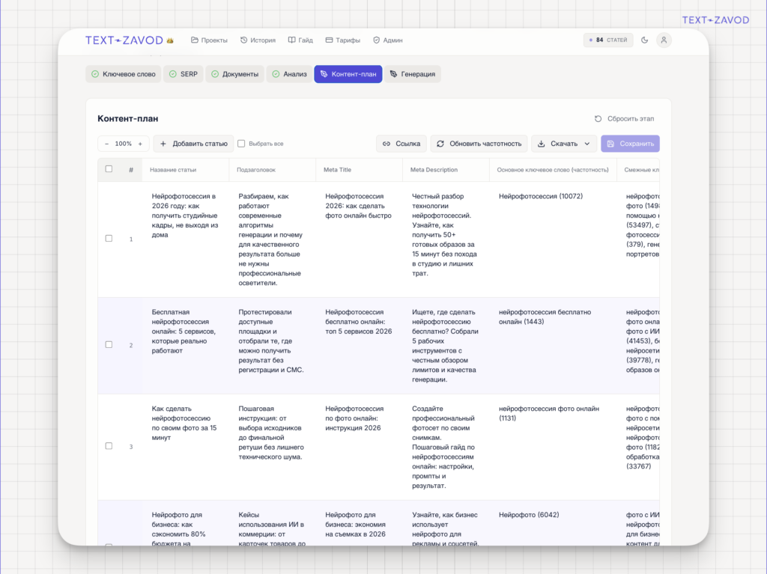767x574 pixels.
Task: Open Гайд book navigation item
Action: pyautogui.click(x=300, y=40)
